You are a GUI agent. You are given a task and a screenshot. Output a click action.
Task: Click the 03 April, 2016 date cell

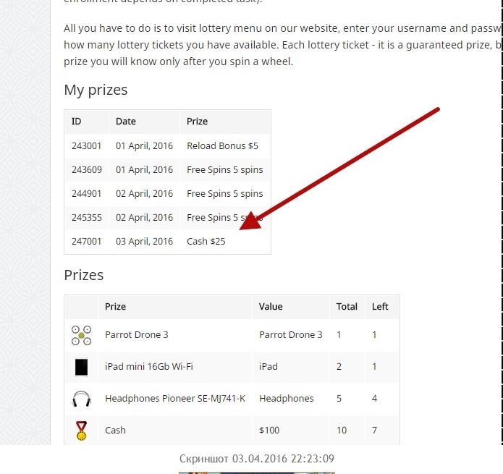144,241
